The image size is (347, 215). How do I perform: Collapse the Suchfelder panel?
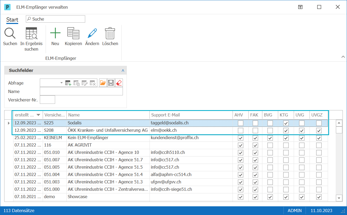click(123, 71)
